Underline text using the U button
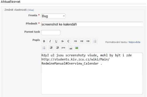The height and width of the screenshot is (97, 147). [x=56, y=41]
